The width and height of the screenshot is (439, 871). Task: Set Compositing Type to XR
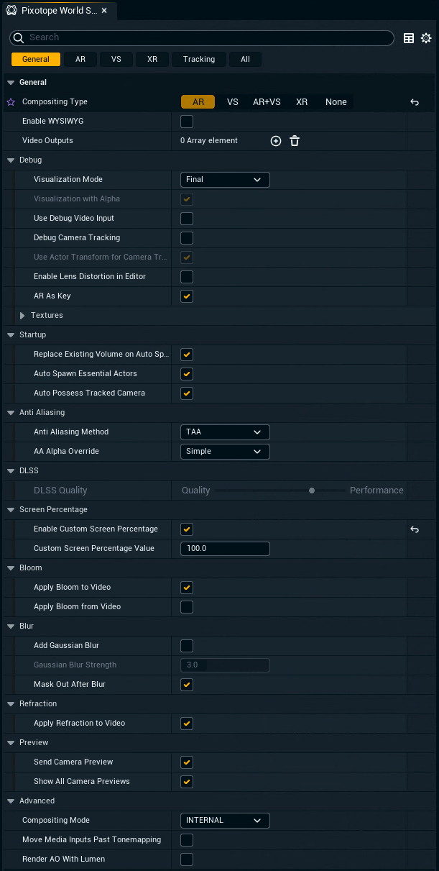pos(302,102)
